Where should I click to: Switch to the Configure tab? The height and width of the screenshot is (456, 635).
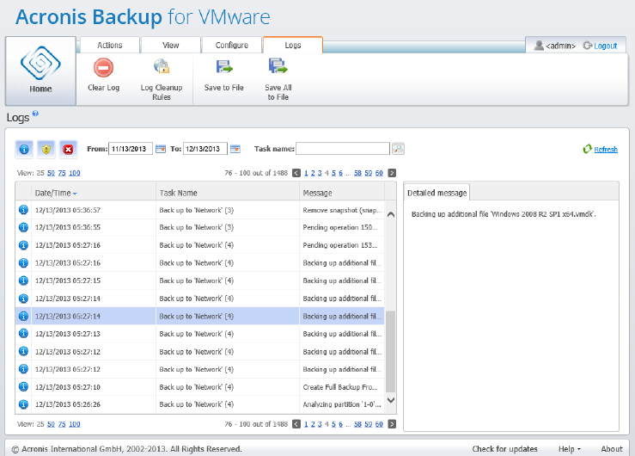click(232, 45)
